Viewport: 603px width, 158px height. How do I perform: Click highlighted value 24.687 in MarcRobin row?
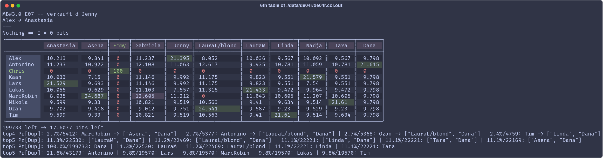(x=94, y=96)
